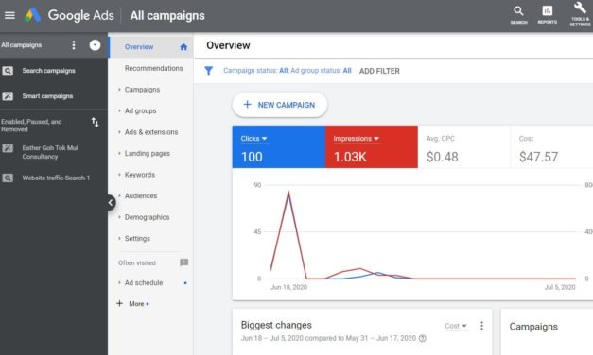The width and height of the screenshot is (593, 355).
Task: Expand the Ad groups arrow
Action: pos(119,110)
